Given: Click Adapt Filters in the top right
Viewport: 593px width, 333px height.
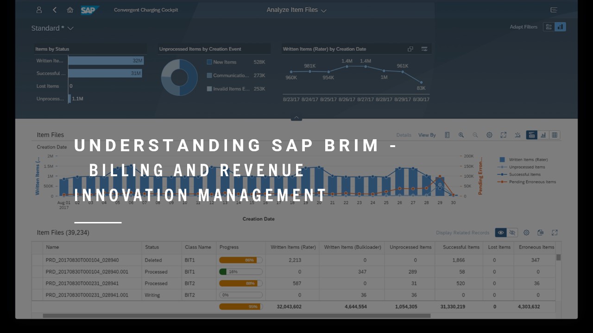Looking at the screenshot, I should pyautogui.click(x=524, y=27).
